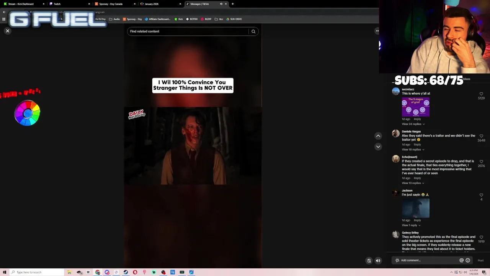Open Jackson's dark comment image
The width and height of the screenshot is (490, 276).
[416, 208]
